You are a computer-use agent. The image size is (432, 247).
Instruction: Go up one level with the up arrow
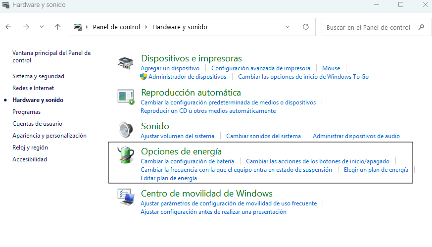pos(57,27)
